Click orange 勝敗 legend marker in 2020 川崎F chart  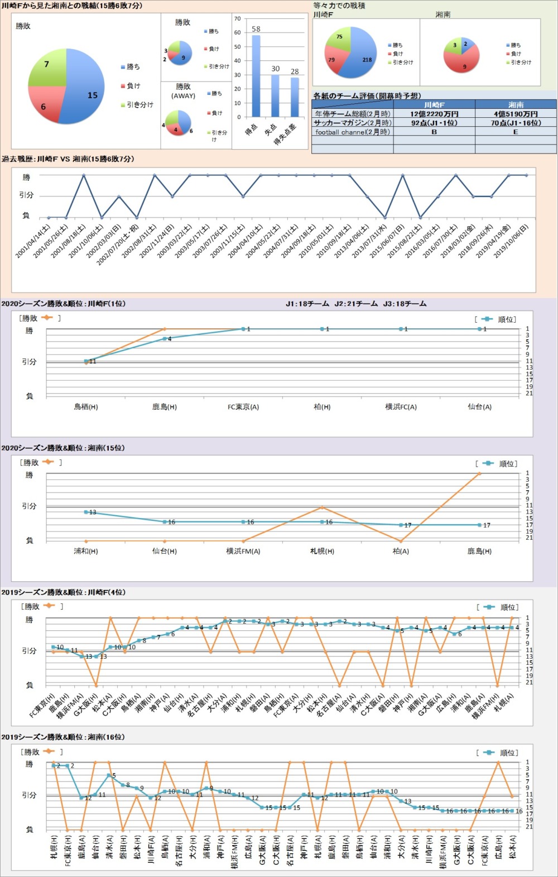click(47, 318)
